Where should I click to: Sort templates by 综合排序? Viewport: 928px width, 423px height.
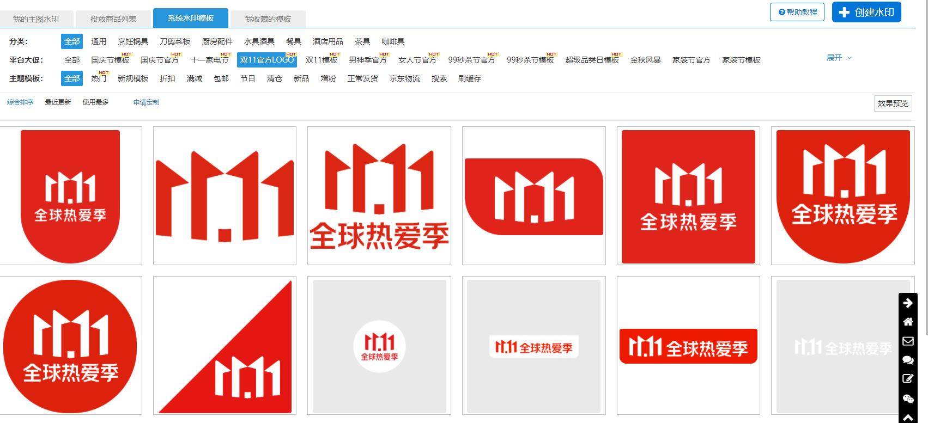20,102
